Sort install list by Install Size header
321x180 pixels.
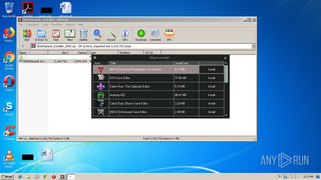pyautogui.click(x=186, y=63)
